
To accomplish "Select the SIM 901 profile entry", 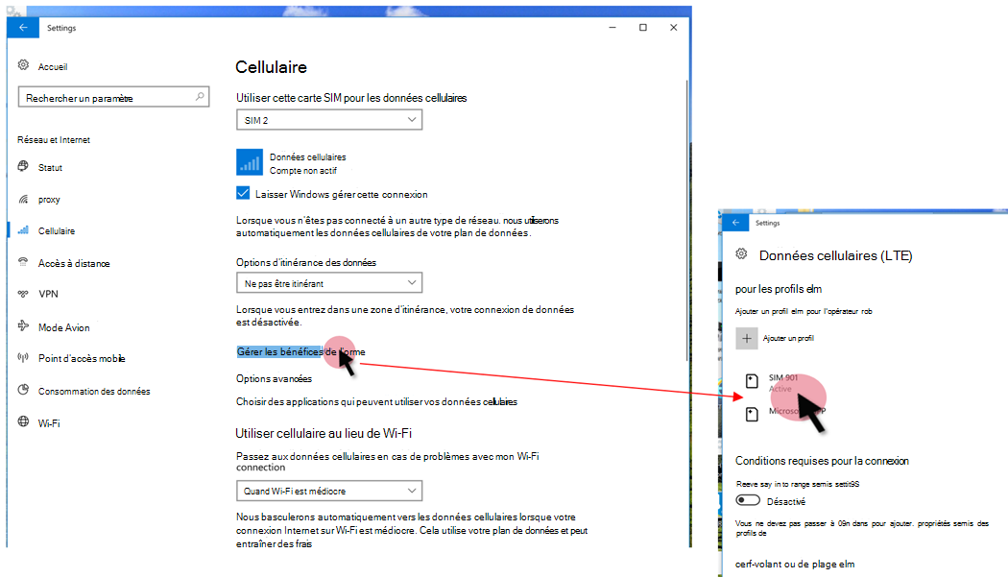I will click(781, 383).
